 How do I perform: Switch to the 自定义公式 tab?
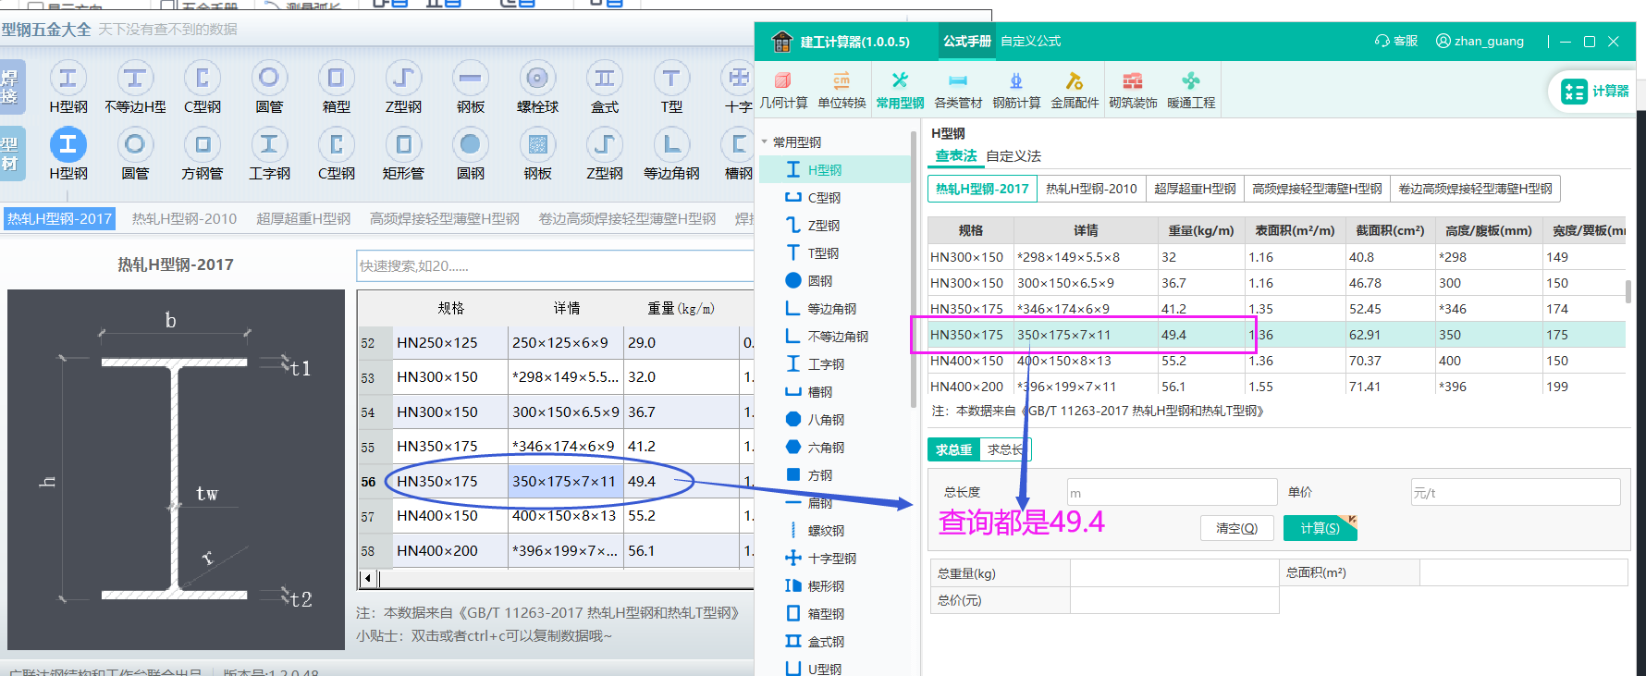tap(1030, 41)
